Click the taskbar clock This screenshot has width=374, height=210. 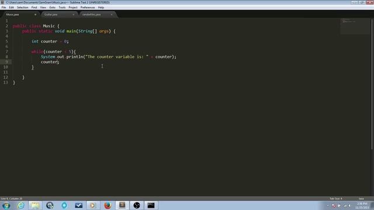[x=362, y=205]
